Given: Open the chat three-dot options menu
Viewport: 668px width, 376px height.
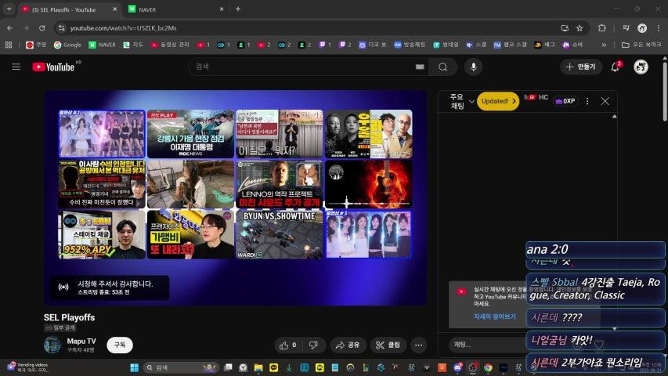Looking at the screenshot, I should [x=587, y=101].
